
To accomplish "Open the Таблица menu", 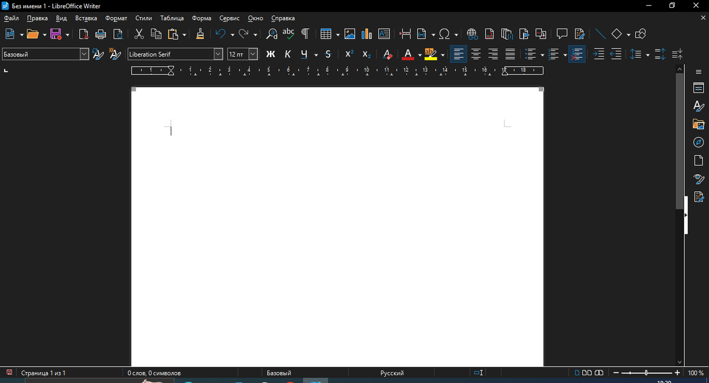I will pyautogui.click(x=172, y=18).
